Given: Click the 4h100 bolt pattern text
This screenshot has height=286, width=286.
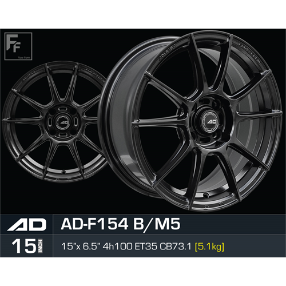Looking at the screenshot, I should [x=117, y=247].
